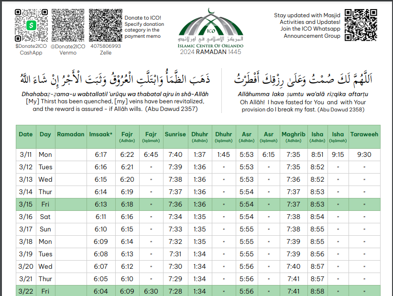Click the Isha (Iqāmah) column header
The image size is (393, 296).
click(338, 137)
